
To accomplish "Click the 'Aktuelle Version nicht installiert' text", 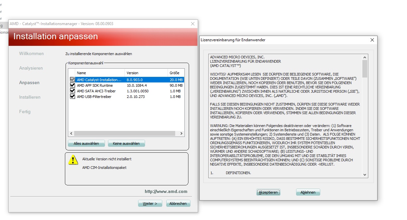I will click(x=107, y=159).
